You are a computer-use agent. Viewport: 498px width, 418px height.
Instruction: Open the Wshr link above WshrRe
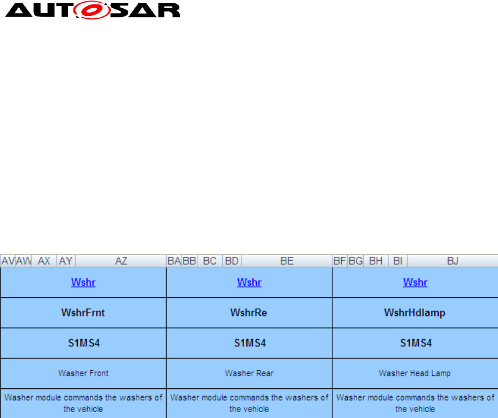point(250,282)
